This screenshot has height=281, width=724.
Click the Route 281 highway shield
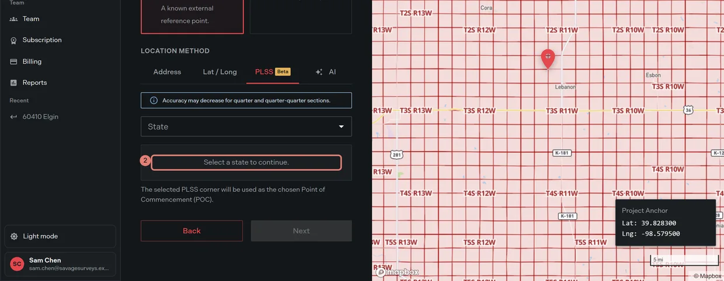(x=396, y=154)
